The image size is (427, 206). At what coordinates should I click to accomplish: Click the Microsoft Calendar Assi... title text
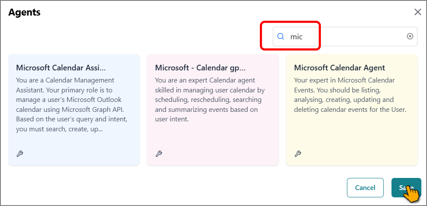coord(61,67)
